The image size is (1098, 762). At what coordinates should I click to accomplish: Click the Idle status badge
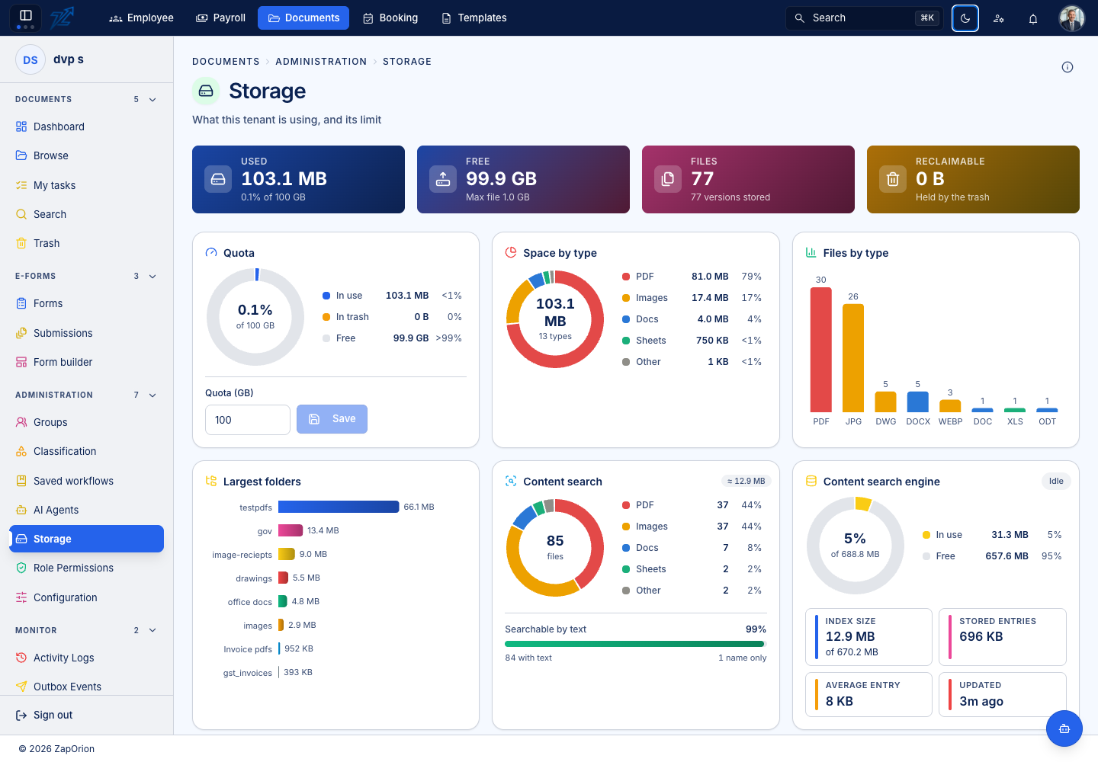[x=1056, y=481]
